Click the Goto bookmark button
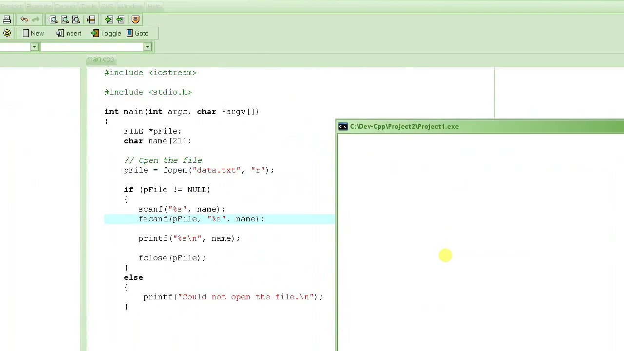This screenshot has width=624, height=351. 137,33
